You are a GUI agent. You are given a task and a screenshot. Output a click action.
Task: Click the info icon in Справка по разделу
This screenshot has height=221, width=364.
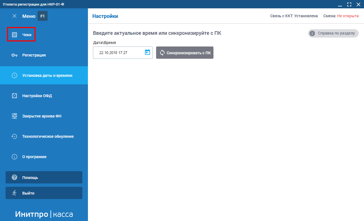click(313, 33)
